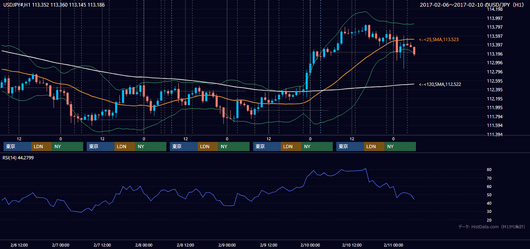Select the 25 SMA label reading 113.523
The width and height of the screenshot is (530, 249).
point(438,39)
